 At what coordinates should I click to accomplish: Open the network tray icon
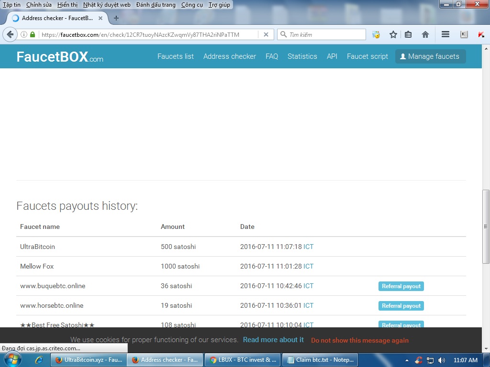point(430,360)
